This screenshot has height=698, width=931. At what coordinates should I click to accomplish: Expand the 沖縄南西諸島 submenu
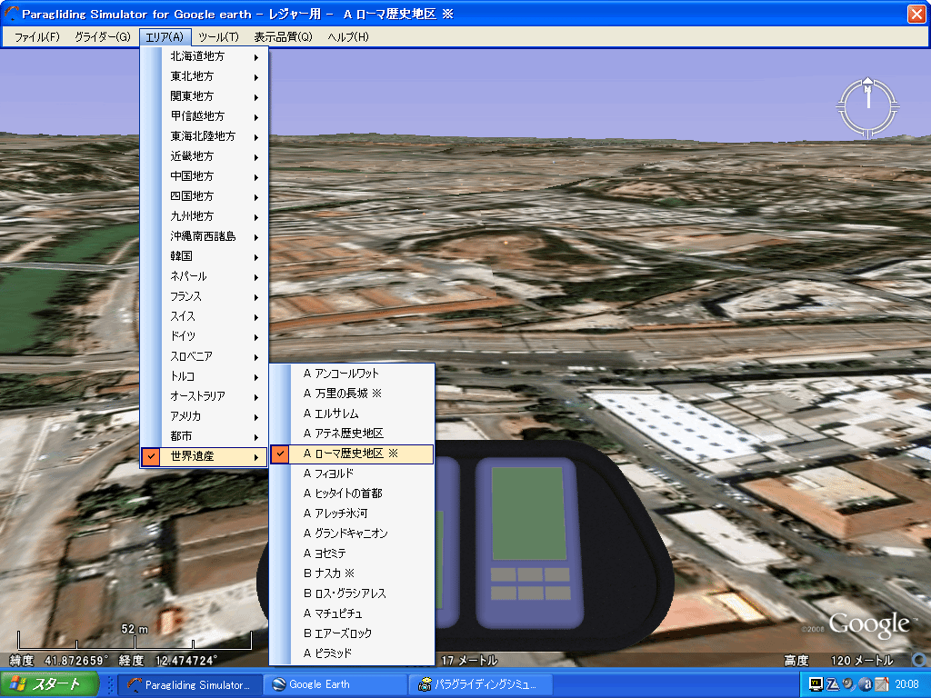point(205,237)
